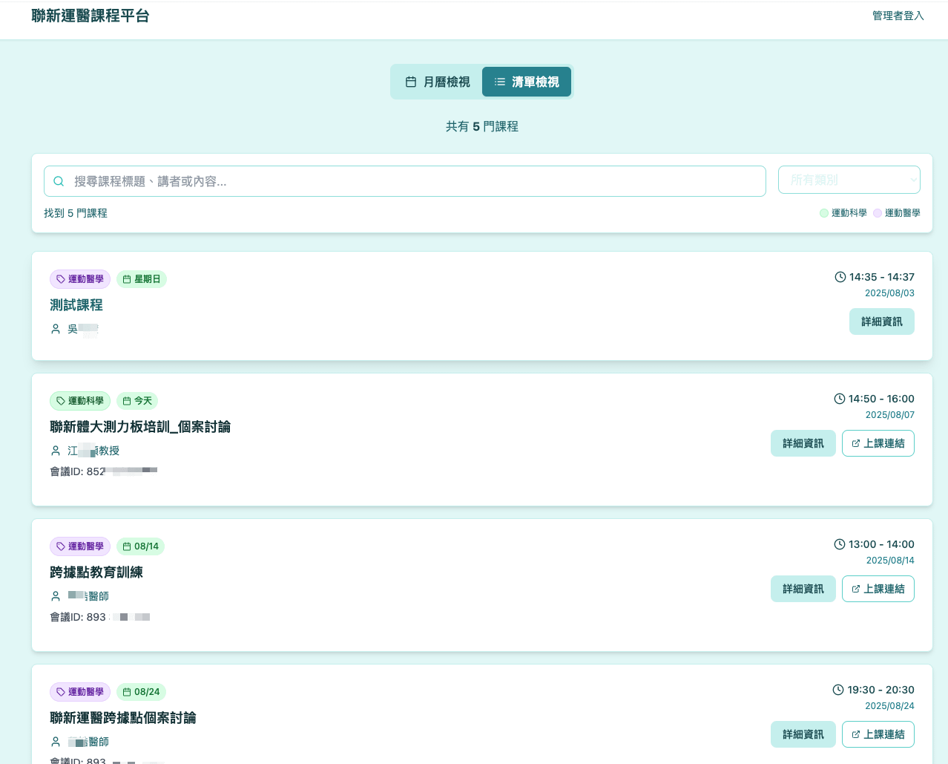Click the tag icon on 測試課程 card
Screen dimensions: 948x764
coord(61,279)
